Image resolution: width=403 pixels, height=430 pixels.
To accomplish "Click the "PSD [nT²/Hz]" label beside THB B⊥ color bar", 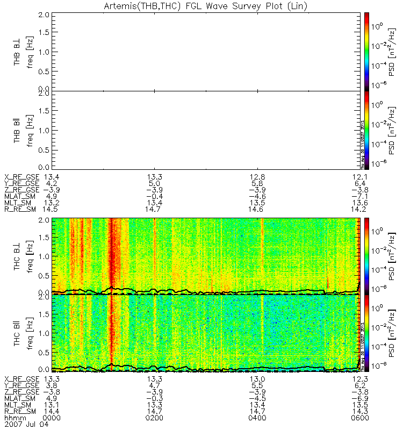I will click(x=392, y=52).
